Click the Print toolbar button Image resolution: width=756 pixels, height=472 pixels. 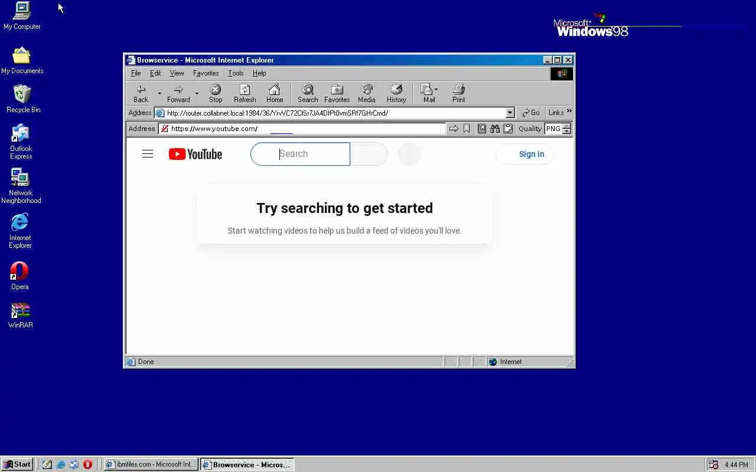(x=459, y=93)
